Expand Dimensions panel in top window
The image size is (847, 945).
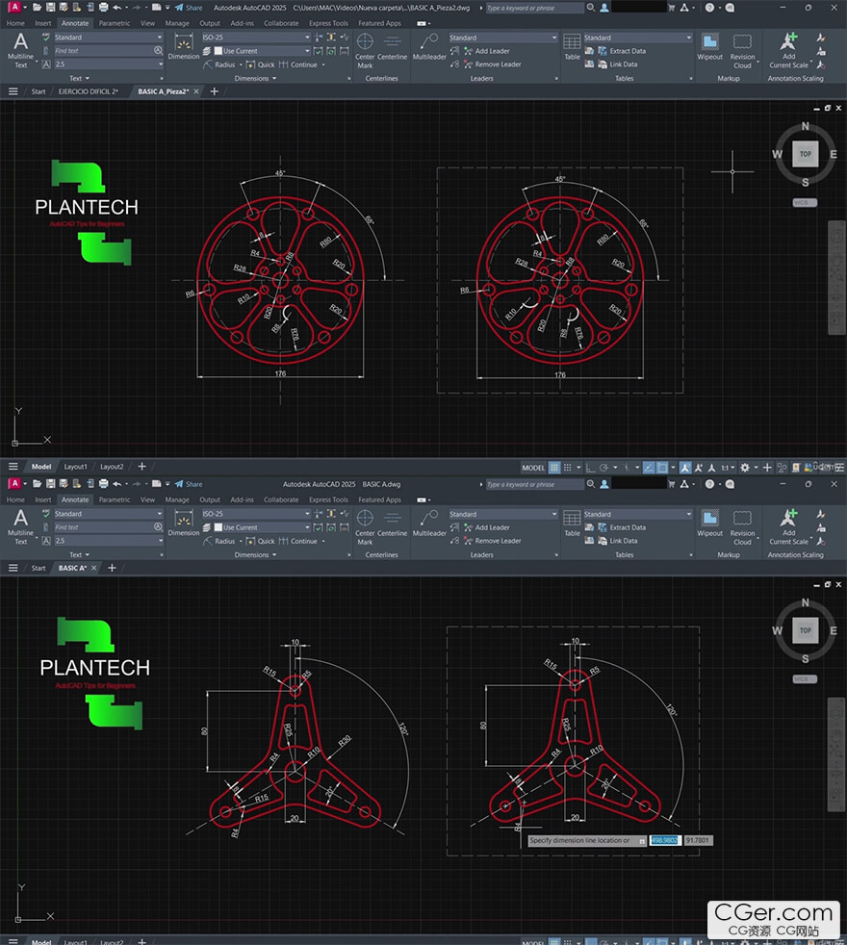click(x=256, y=78)
